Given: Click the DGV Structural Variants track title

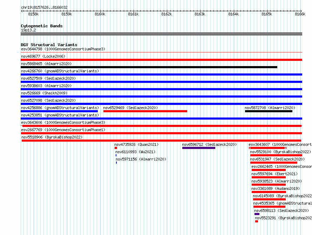Looking at the screenshot, I should click(x=49, y=45).
